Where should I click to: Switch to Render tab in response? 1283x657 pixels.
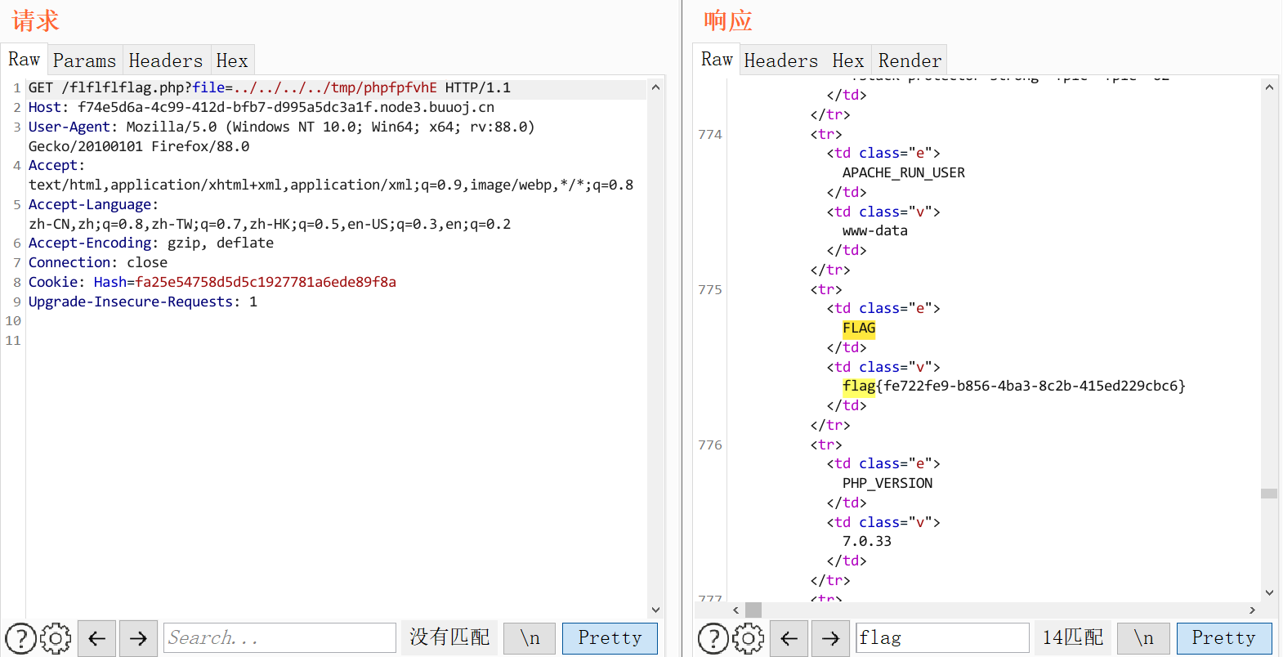pyautogui.click(x=910, y=60)
